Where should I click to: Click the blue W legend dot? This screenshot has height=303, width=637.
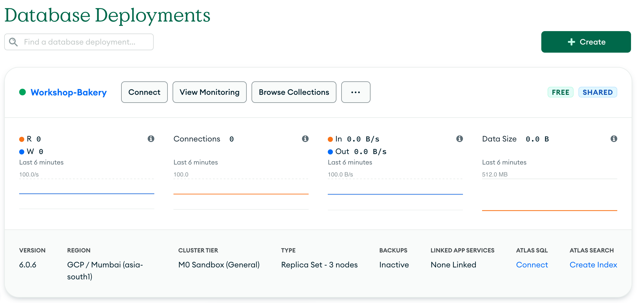(x=22, y=152)
